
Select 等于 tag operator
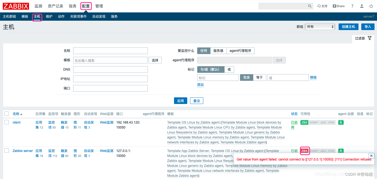pos(260,78)
